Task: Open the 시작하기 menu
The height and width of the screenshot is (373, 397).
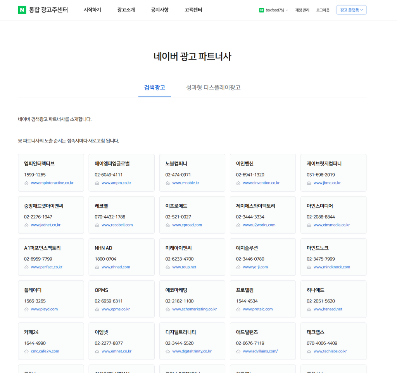Action: pos(92,10)
